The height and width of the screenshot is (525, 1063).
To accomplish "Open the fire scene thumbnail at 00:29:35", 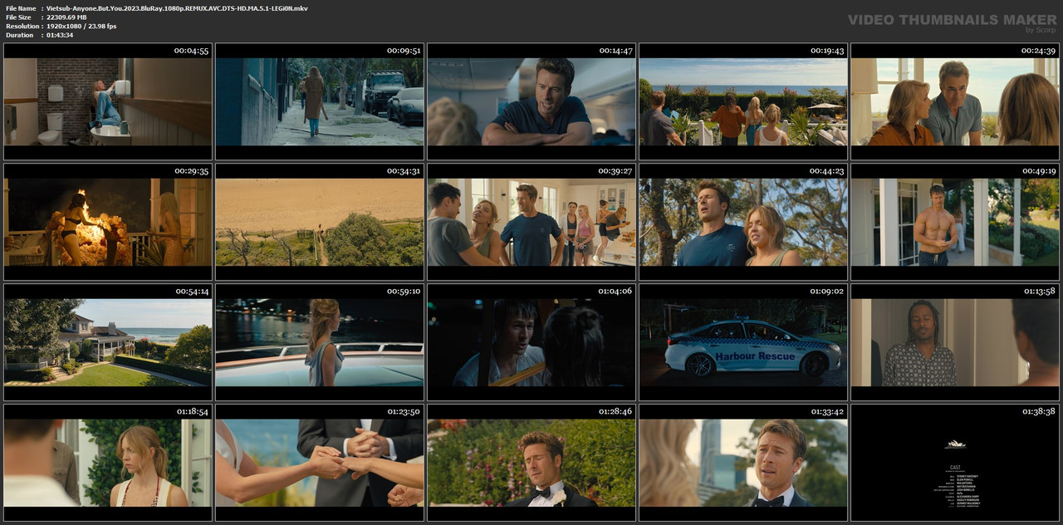I will [108, 222].
